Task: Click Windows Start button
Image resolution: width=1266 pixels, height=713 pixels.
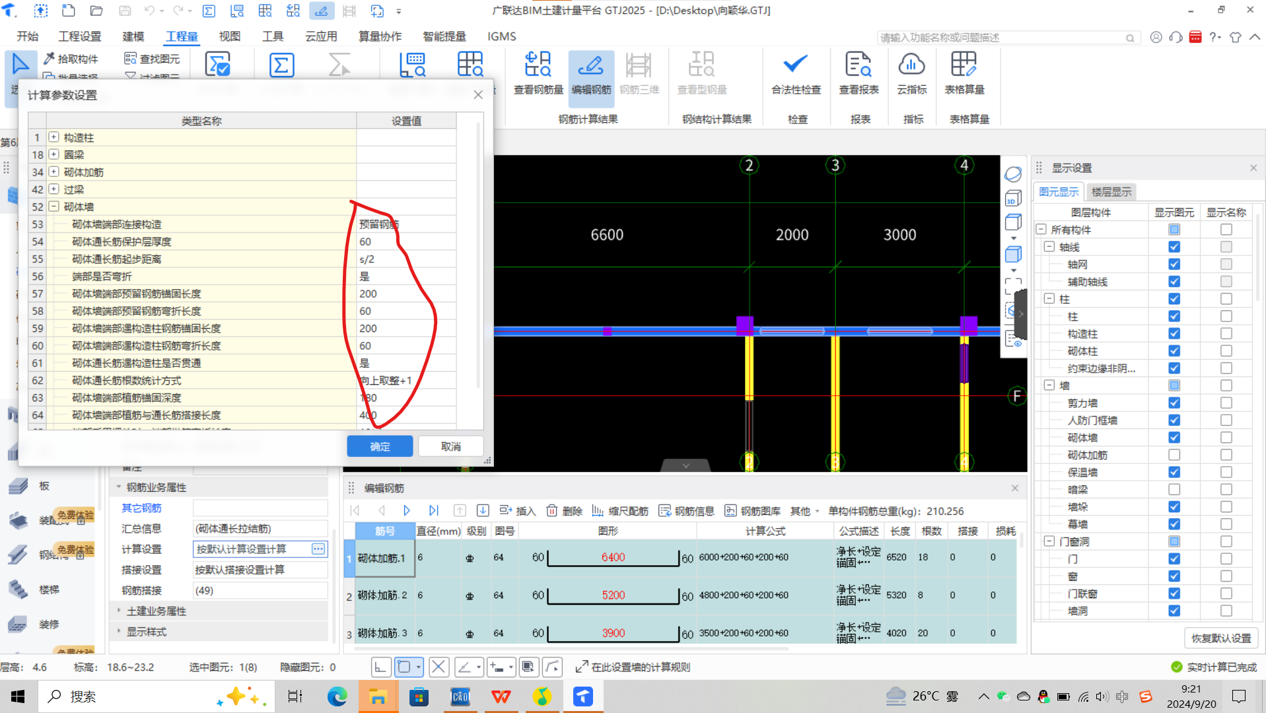Action: point(18,696)
